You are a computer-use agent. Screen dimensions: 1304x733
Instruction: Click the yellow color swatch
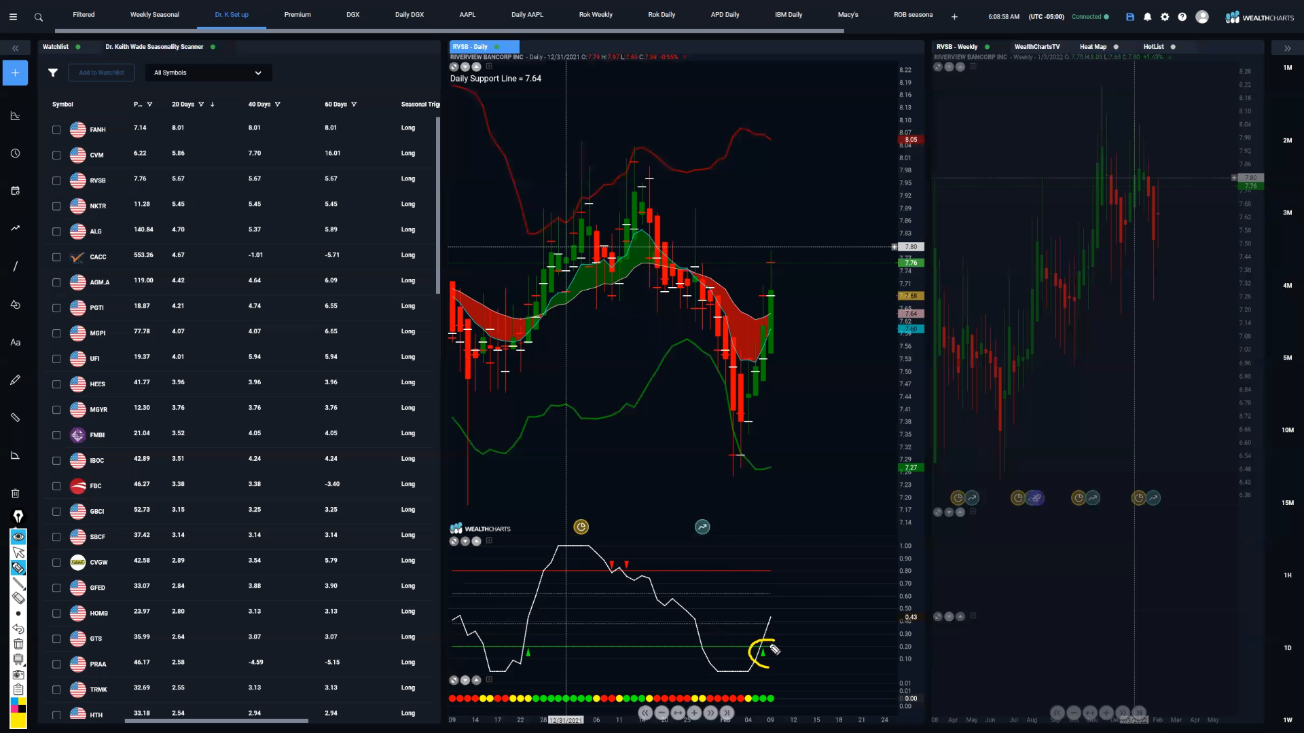point(18,720)
